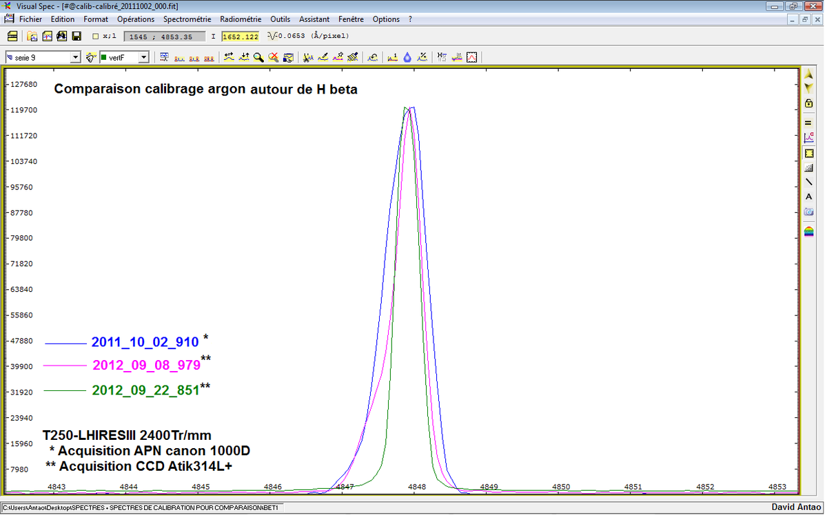Image resolution: width=827 pixels, height=517 pixels.
Task: Open the Radiométrie menu
Action: coord(241,19)
